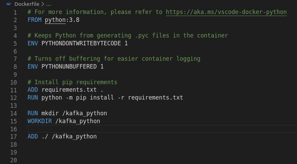This screenshot has width=297, height=164.
Task: Click /kafka_python path on line 17
Action: pos(74,136)
